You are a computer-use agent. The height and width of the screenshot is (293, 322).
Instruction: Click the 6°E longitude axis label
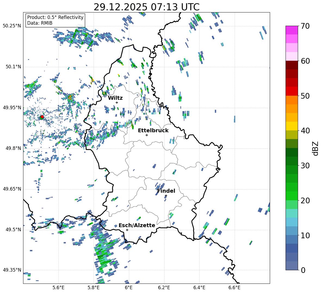coord(128,288)
